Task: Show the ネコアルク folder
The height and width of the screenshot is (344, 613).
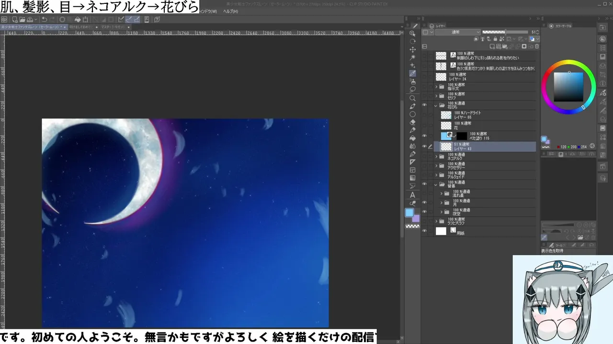Action: point(424,156)
